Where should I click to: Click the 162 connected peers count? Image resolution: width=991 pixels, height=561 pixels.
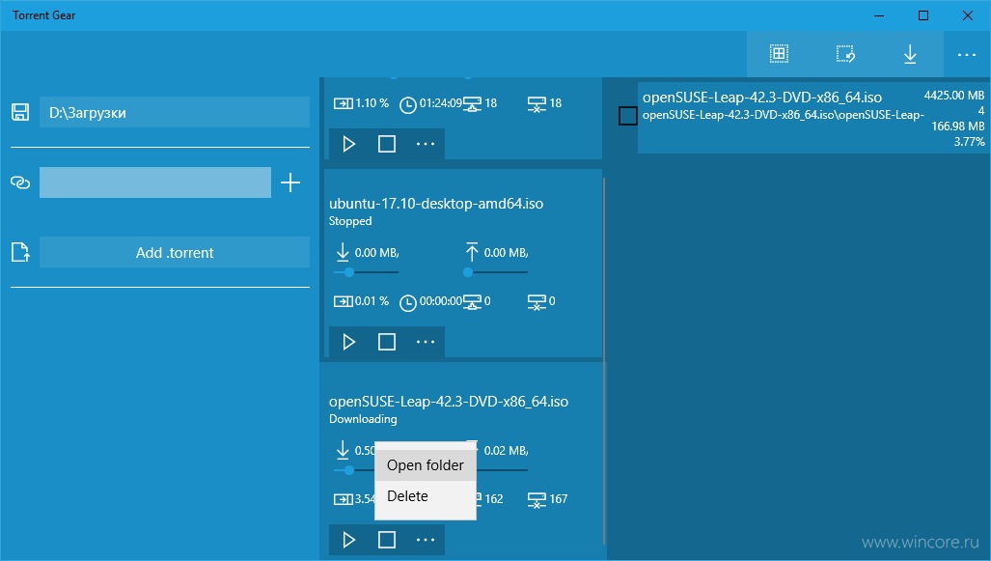tap(494, 499)
